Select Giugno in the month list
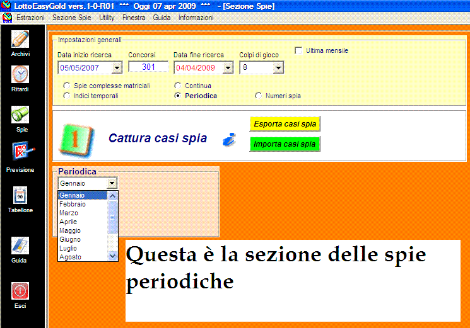470x328 pixels. point(83,239)
